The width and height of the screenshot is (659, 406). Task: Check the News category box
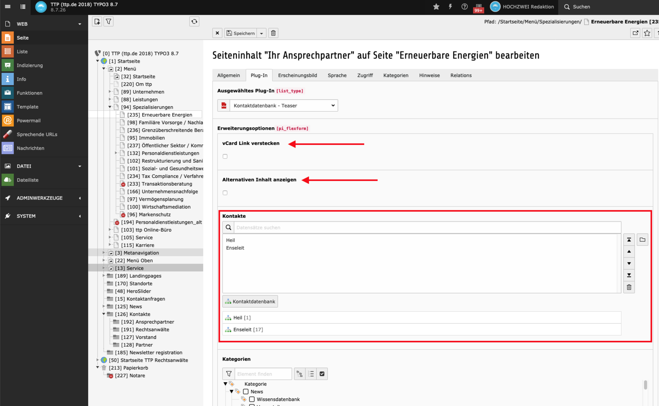point(246,392)
